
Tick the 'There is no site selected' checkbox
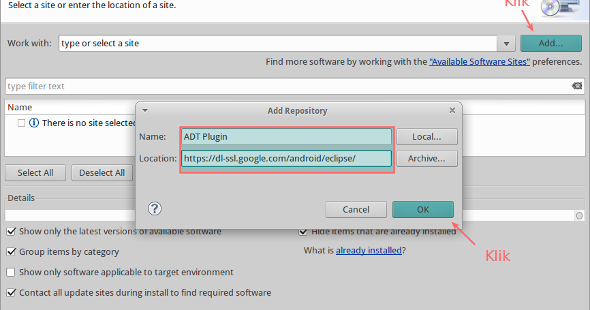click(x=21, y=123)
